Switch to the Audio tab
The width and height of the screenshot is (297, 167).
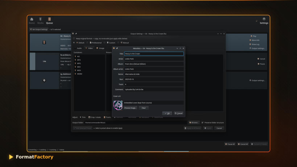point(78,48)
